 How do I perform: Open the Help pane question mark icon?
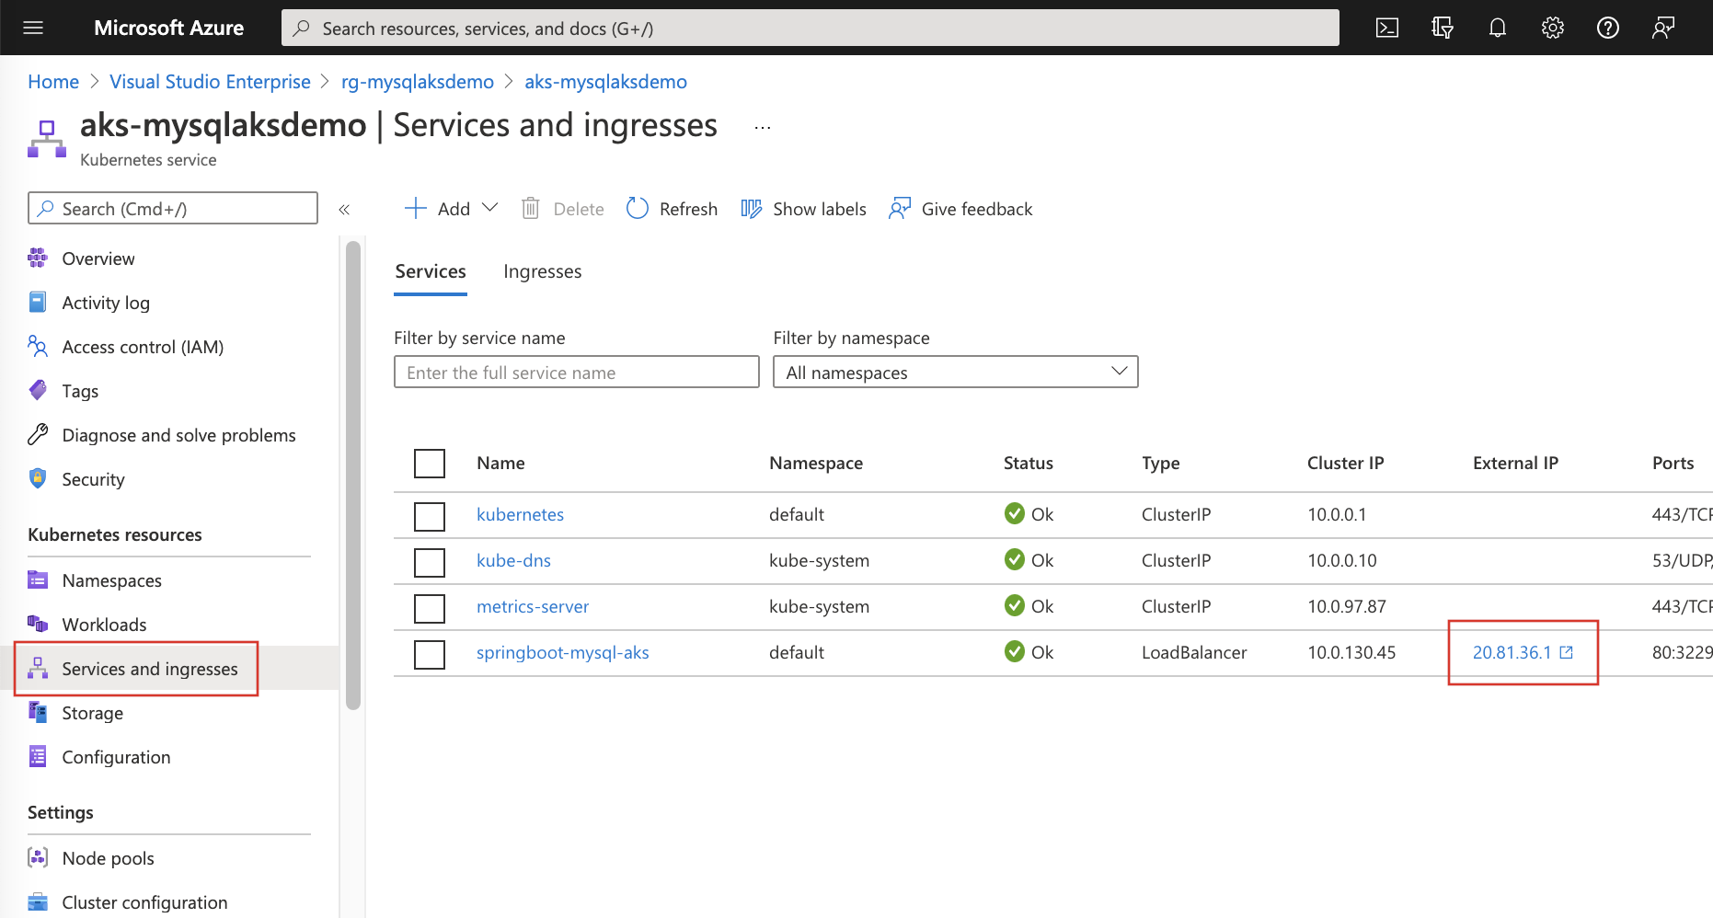[x=1607, y=28]
